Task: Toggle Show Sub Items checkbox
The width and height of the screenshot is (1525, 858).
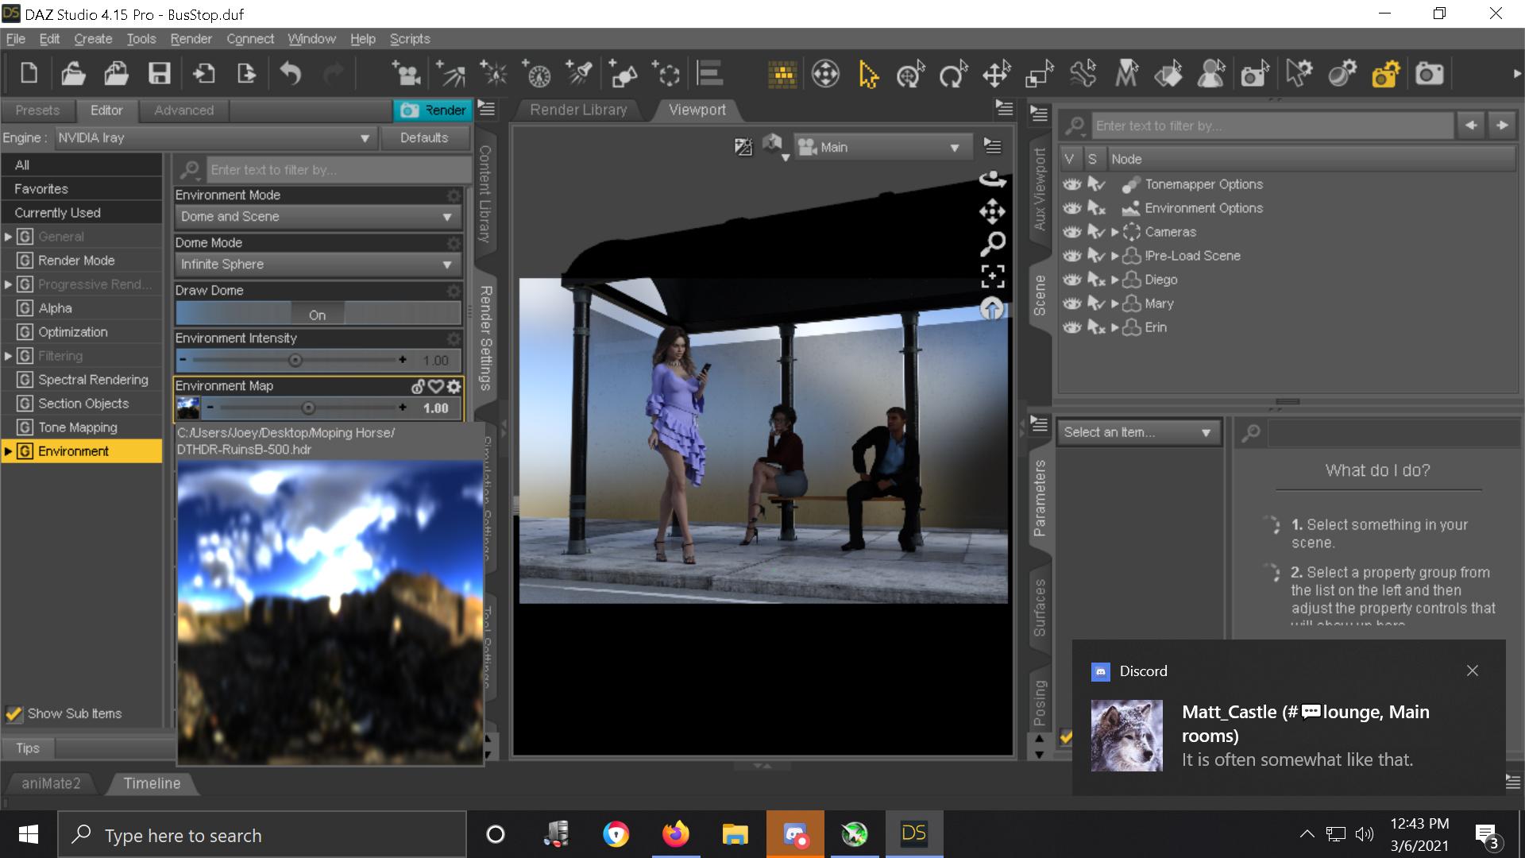Action: coord(14,713)
